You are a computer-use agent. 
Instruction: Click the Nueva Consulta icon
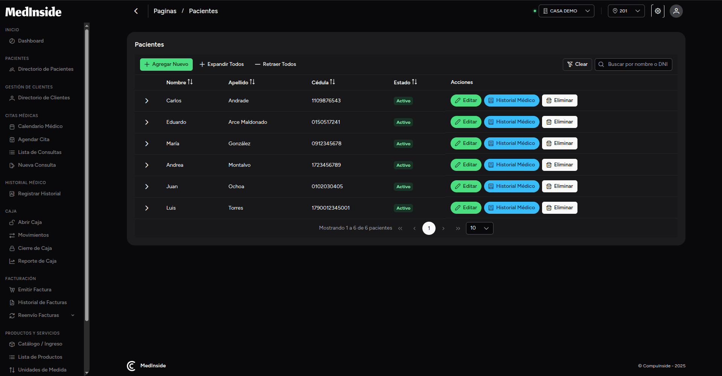pos(12,165)
